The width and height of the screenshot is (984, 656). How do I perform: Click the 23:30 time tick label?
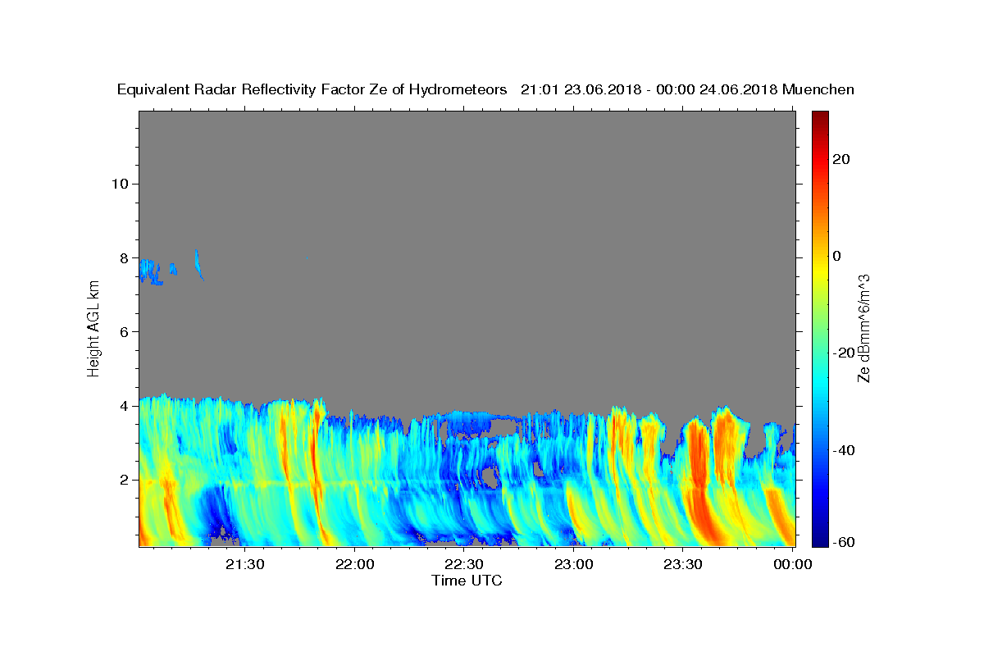coord(683,564)
